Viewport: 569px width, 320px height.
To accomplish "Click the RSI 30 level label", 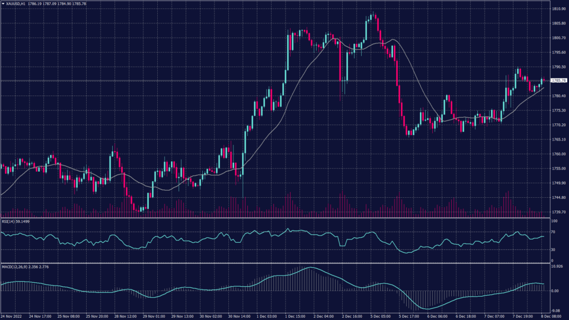I will pos(553,249).
